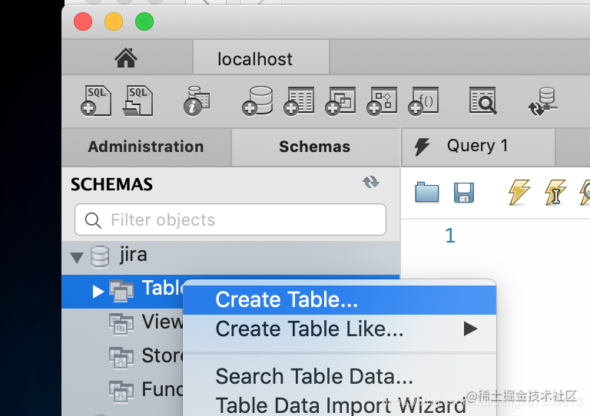
Task: Choose Create Table... from context menu
Action: coord(340,300)
